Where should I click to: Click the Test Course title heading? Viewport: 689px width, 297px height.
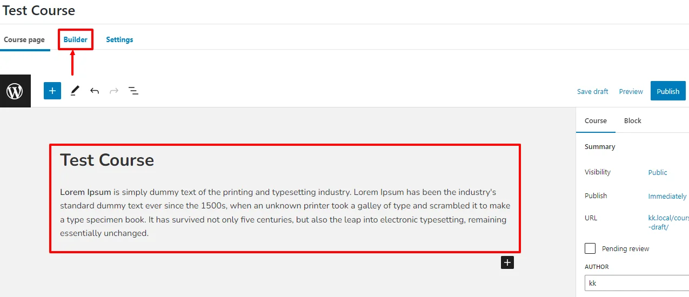point(107,160)
